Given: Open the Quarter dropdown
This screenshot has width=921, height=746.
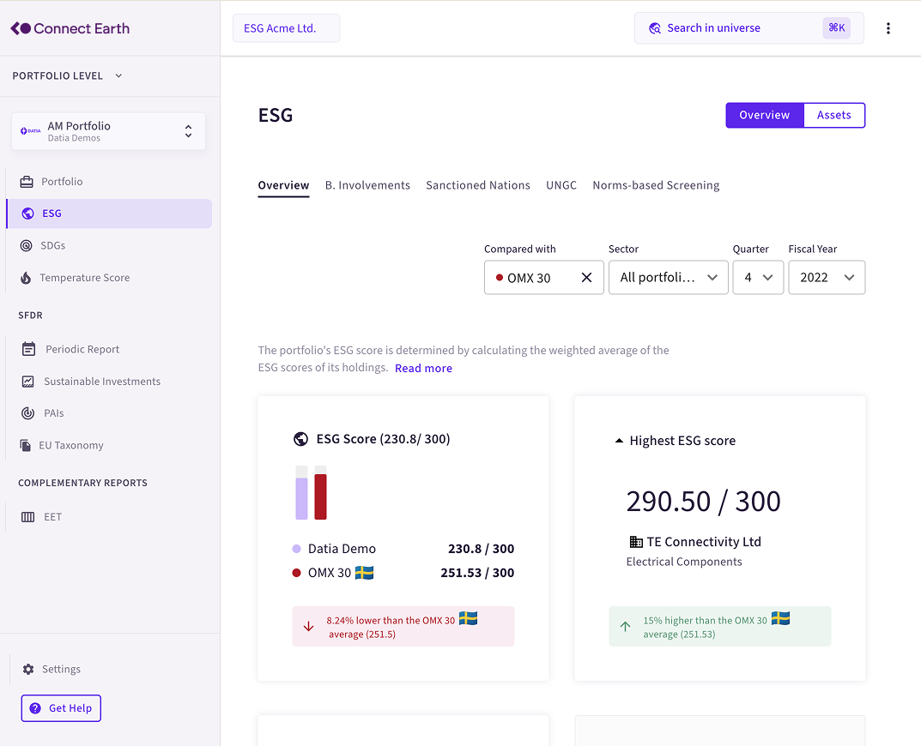Looking at the screenshot, I should [758, 278].
